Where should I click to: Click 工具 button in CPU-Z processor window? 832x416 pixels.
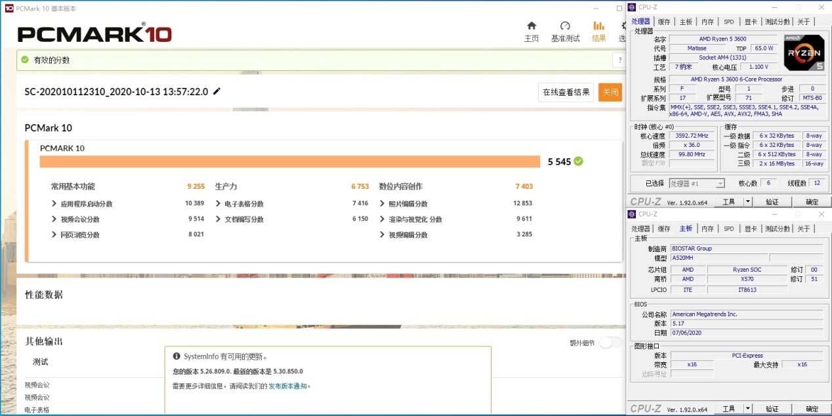coord(728,202)
